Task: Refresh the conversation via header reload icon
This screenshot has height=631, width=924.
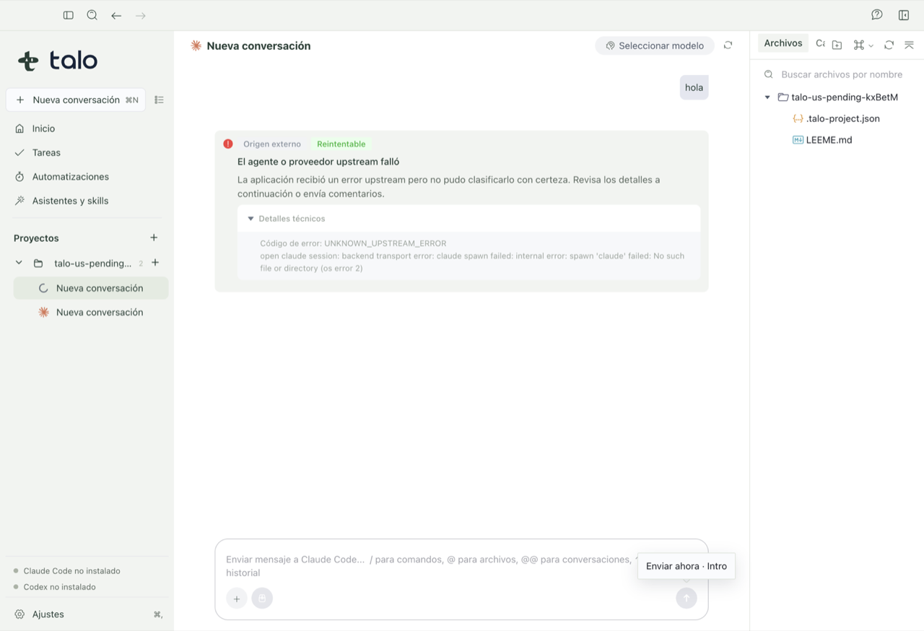Action: 728,45
